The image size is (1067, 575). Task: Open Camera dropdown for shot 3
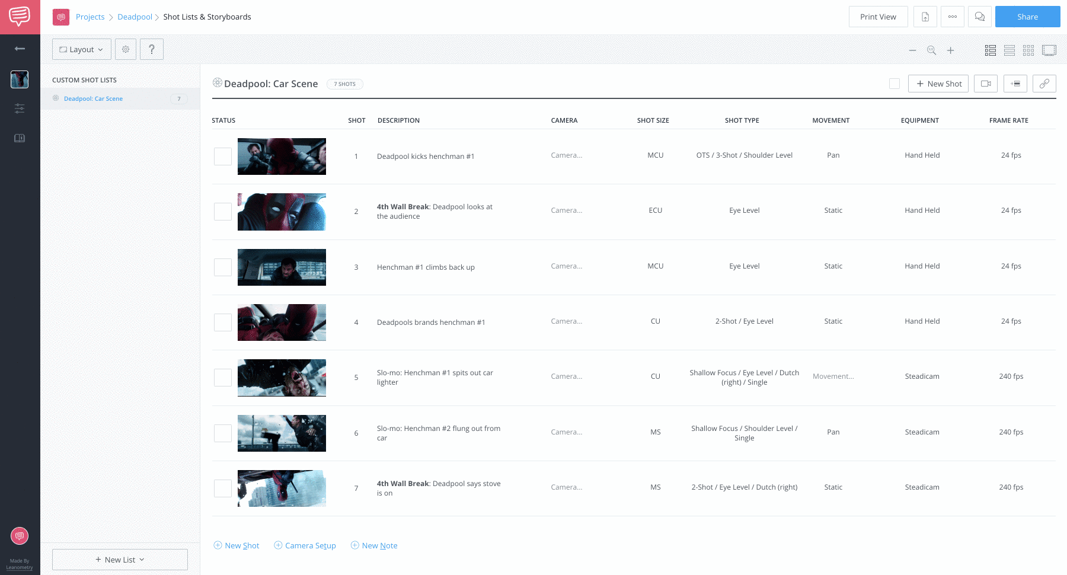(x=566, y=266)
